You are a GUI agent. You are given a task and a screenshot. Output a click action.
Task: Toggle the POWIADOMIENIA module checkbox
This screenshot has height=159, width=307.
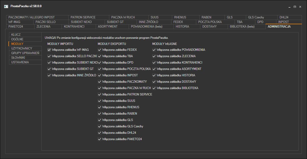(x=154, y=50)
